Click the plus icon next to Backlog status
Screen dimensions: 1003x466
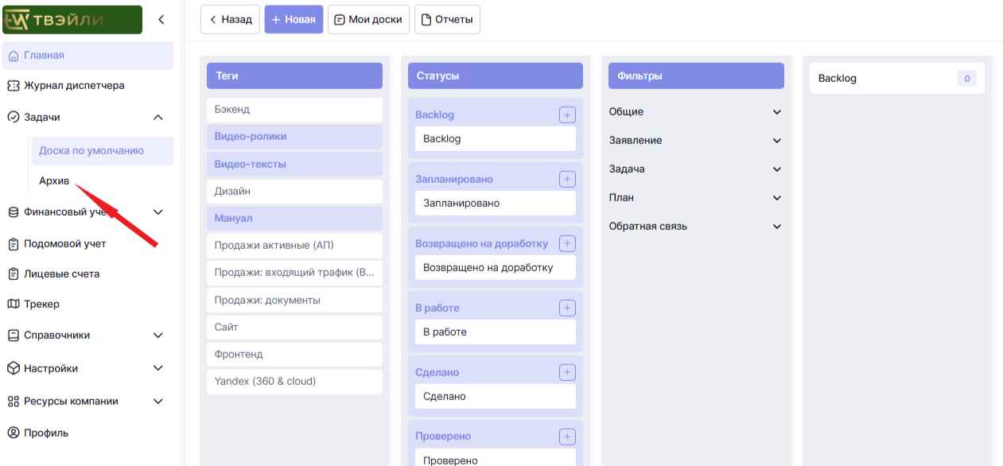coord(567,115)
